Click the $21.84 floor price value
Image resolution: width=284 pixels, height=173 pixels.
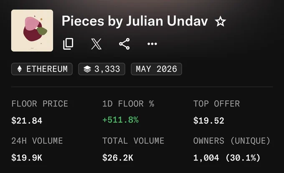[x=27, y=121]
